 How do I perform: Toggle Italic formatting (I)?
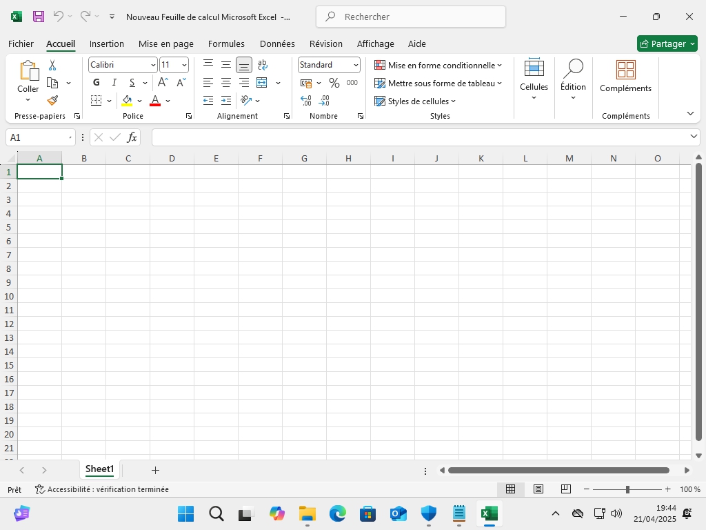click(x=114, y=83)
